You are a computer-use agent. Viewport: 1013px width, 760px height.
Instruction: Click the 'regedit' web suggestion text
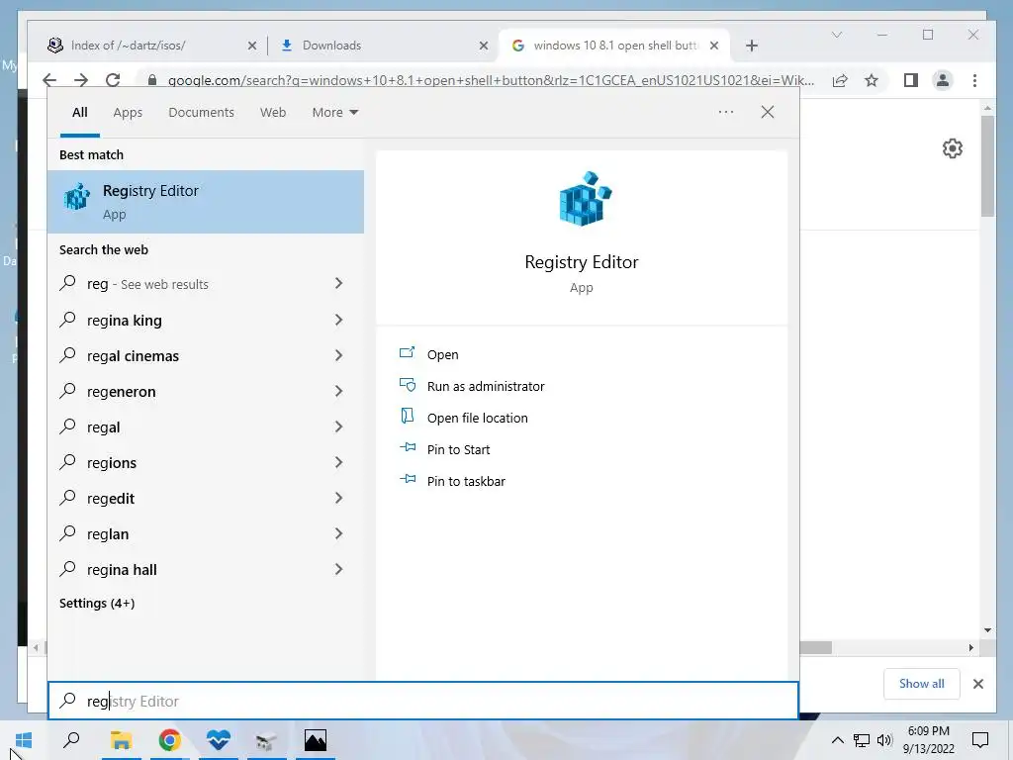(111, 499)
